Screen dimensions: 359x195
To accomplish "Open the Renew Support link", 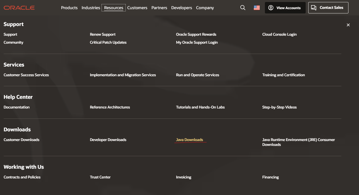I will 103,34.
